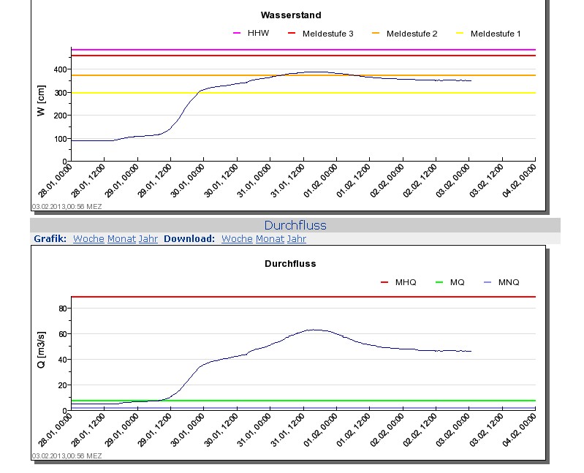Click the Wasserstand chart title
Viewport: 584px width, 473px height.
tap(291, 15)
